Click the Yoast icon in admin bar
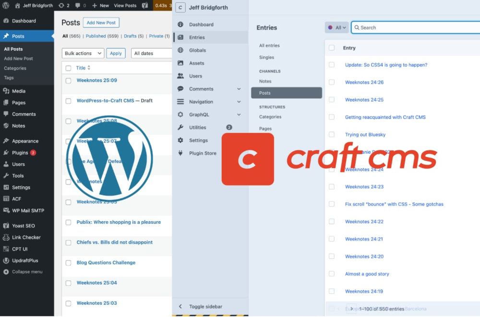Image resolution: width=480 pixels, height=317 pixels. click(145, 5)
